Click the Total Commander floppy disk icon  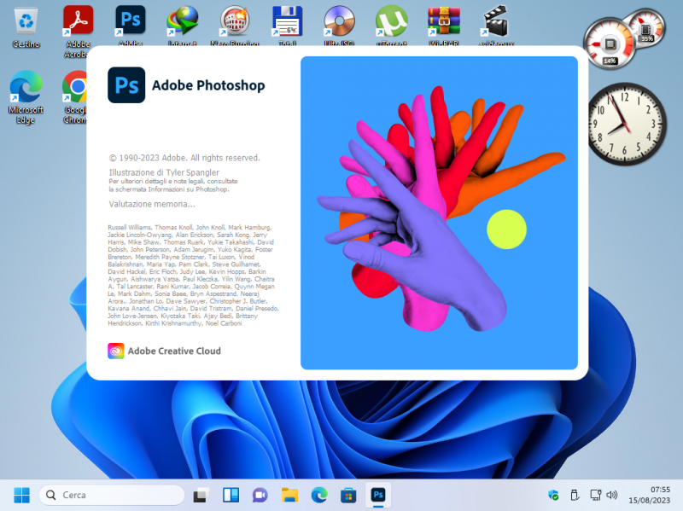point(287,21)
